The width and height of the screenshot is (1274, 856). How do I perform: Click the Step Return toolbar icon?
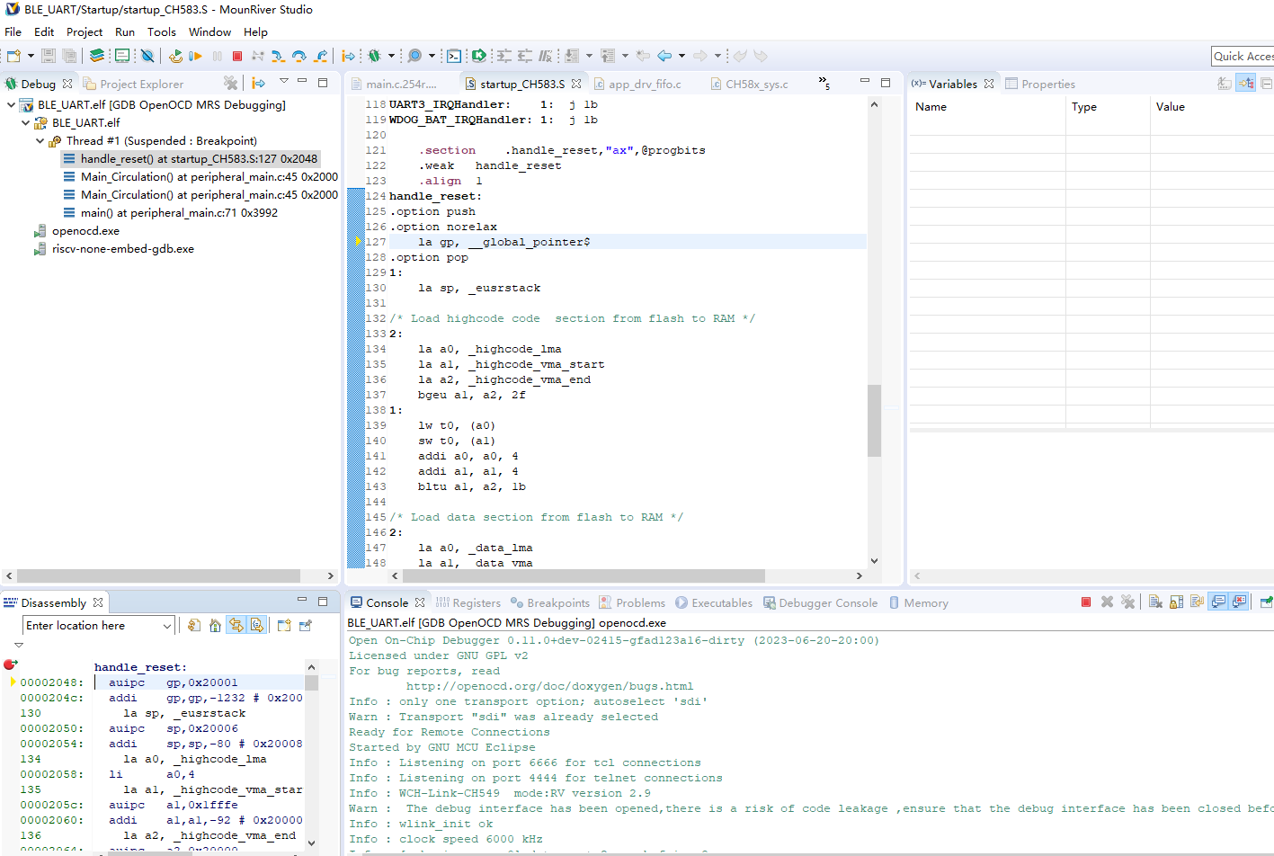[x=320, y=56]
